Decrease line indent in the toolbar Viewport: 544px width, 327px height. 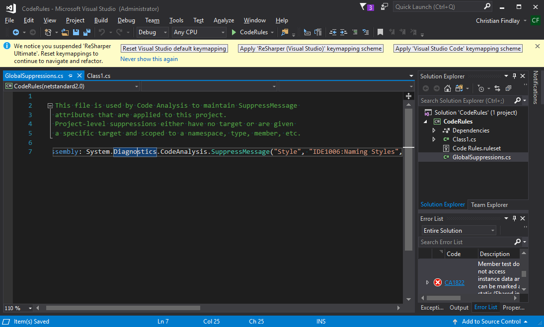point(333,32)
